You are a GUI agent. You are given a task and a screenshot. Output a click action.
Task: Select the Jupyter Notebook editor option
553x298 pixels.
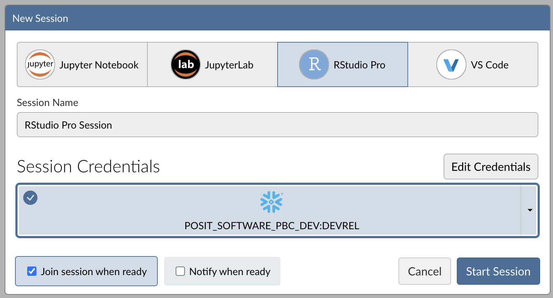click(82, 64)
